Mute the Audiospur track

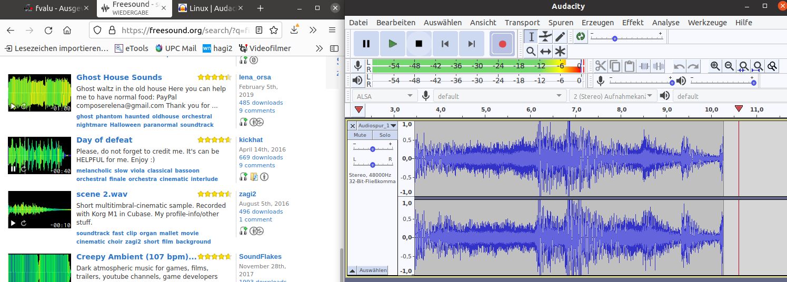360,135
